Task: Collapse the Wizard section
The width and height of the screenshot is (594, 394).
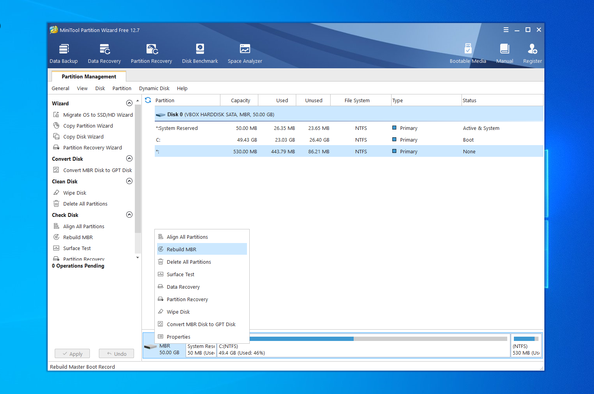Action: click(129, 103)
